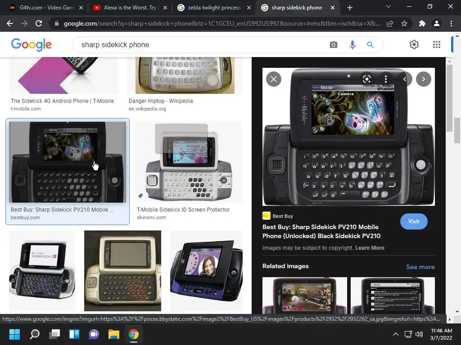Close the Alexa is the Worst tab
Image resolution: width=461 pixels, height=345 pixels.
tap(165, 8)
